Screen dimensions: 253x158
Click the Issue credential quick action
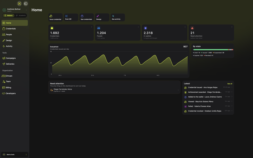point(55,17)
